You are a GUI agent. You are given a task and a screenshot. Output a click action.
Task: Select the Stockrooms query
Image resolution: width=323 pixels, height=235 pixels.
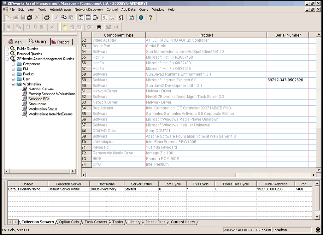pyautogui.click(x=38, y=104)
